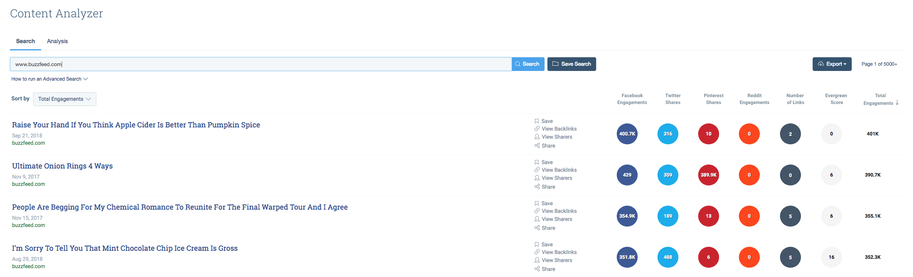Click Share icon for Ultimate Onion Rings
Screen dimensions: 913x277
[x=537, y=187]
